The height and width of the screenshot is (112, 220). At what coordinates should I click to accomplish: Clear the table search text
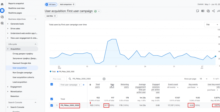(104, 79)
